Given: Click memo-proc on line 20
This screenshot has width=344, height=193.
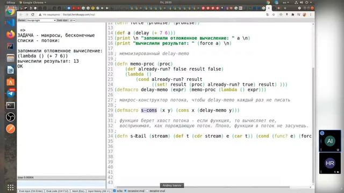Looking at the screenshot, I should (x=142, y=64).
